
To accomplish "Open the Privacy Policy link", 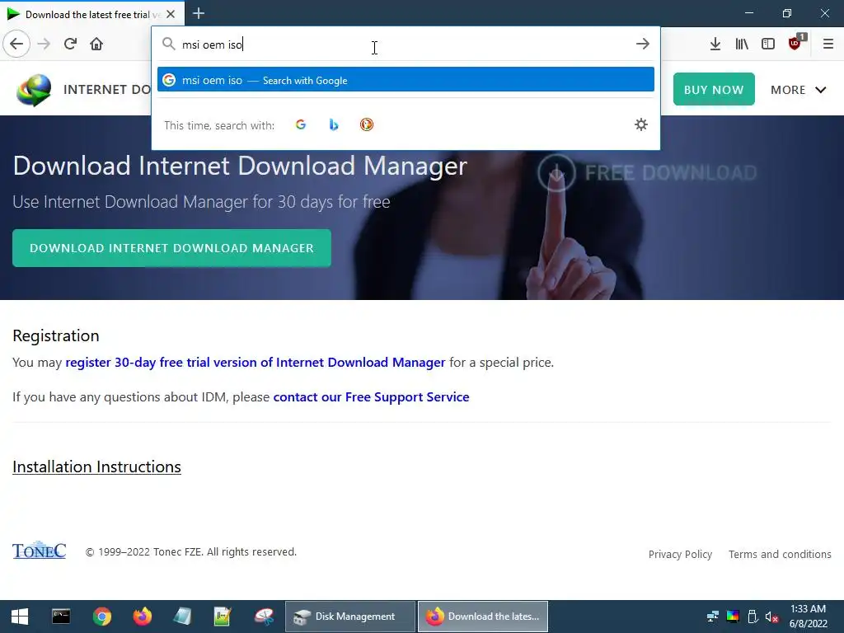I will [x=680, y=555].
